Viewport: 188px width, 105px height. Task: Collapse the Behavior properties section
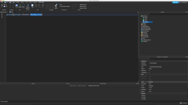[140, 93]
